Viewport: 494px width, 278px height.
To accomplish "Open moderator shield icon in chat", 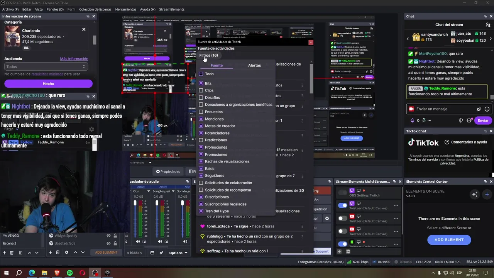I will tap(460, 120).
